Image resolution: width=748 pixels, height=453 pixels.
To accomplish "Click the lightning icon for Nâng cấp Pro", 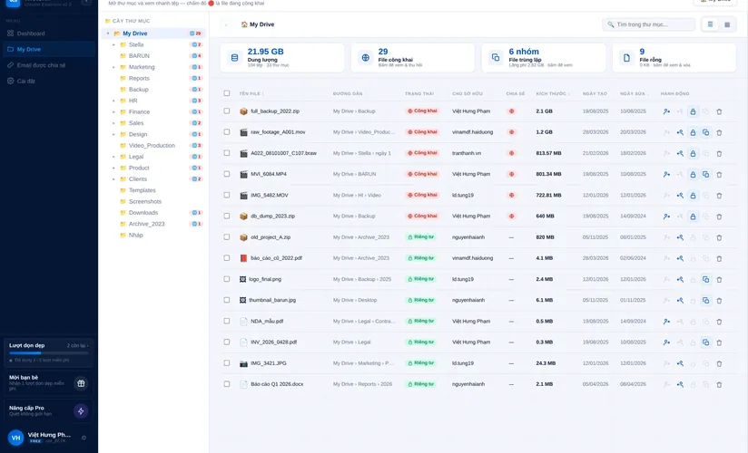I will pos(81,411).
